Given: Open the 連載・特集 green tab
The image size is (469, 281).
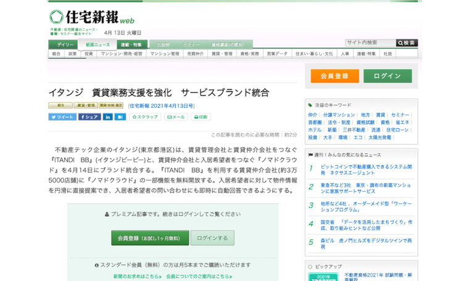Looking at the screenshot, I should pos(131,45).
